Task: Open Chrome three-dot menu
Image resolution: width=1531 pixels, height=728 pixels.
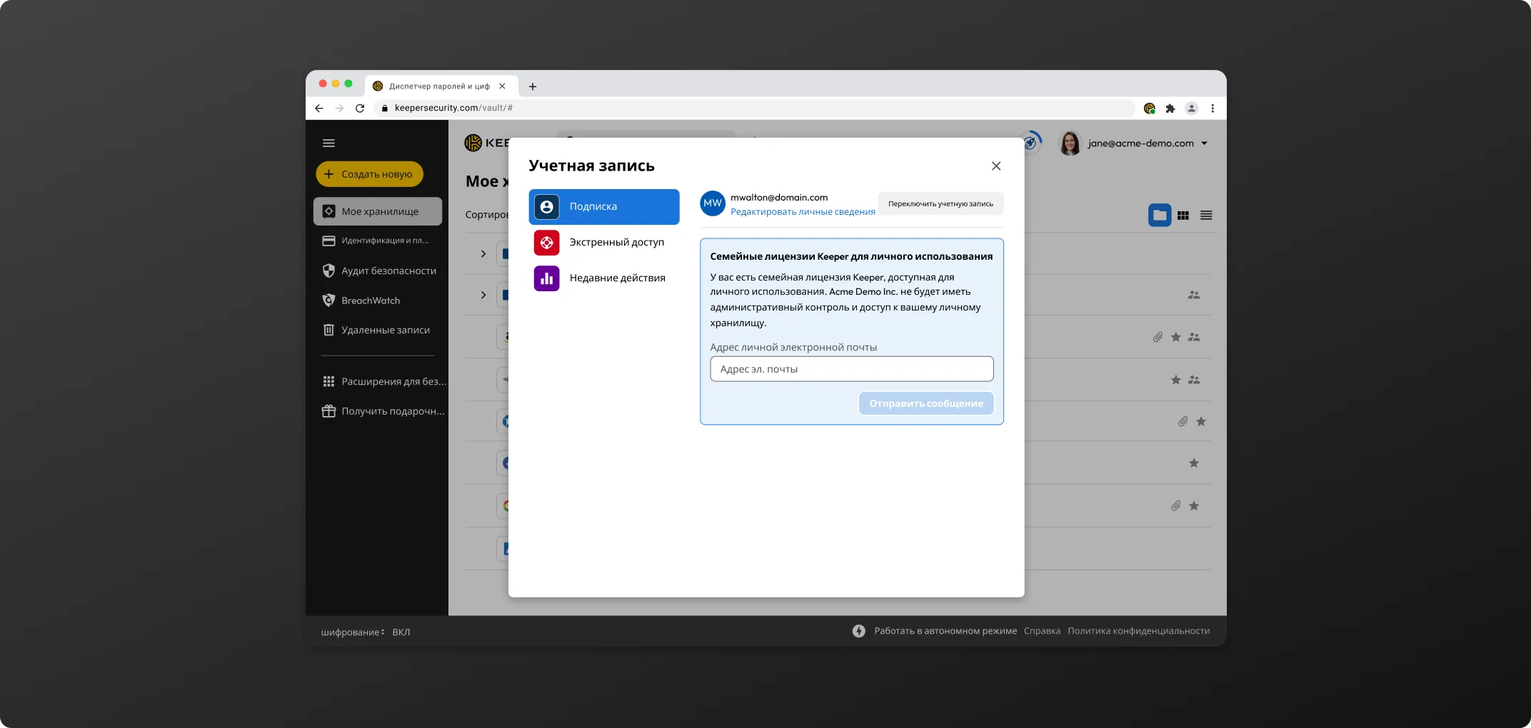Action: pos(1213,108)
